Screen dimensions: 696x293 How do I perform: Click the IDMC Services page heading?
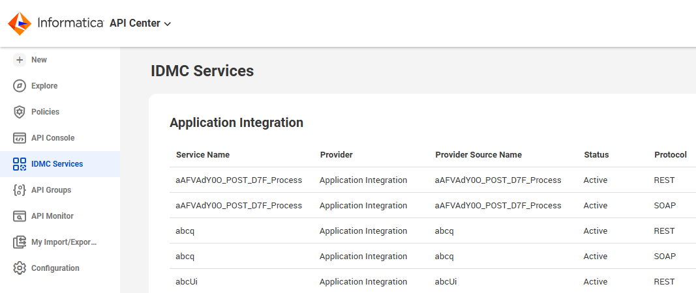[202, 71]
